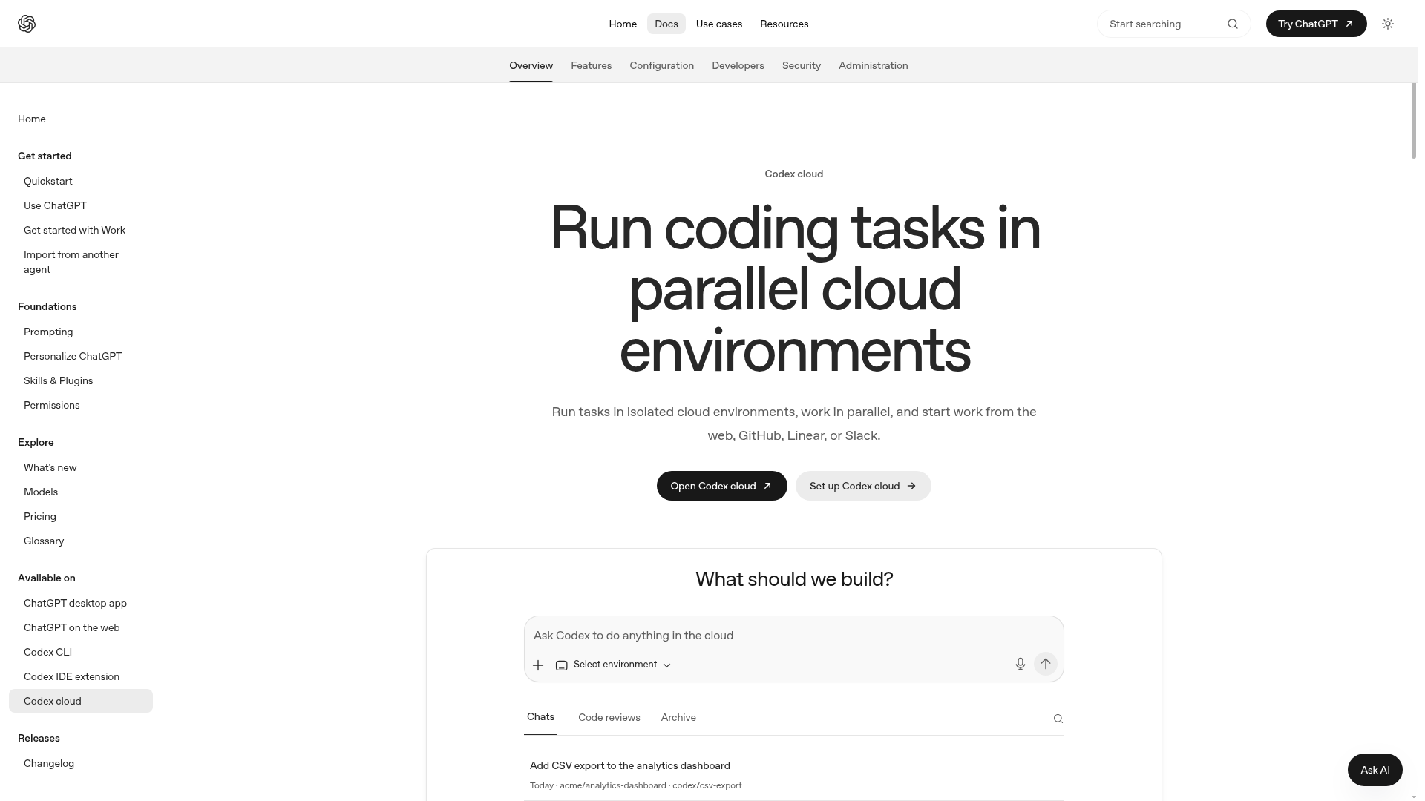This screenshot has width=1425, height=801.
Task: Open the Changelog sidebar link
Action: (x=49, y=763)
